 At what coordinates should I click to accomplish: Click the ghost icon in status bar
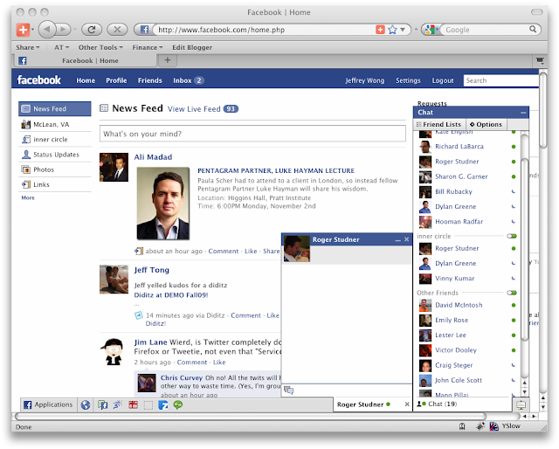(462, 425)
